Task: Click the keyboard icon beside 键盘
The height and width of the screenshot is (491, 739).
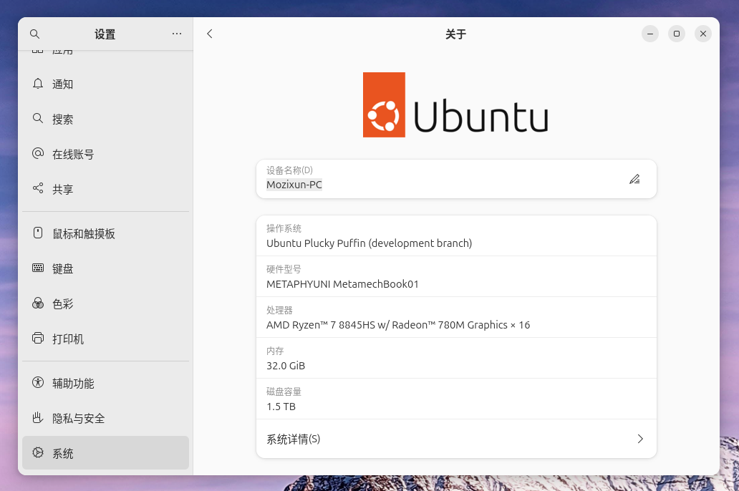Action: 38,268
